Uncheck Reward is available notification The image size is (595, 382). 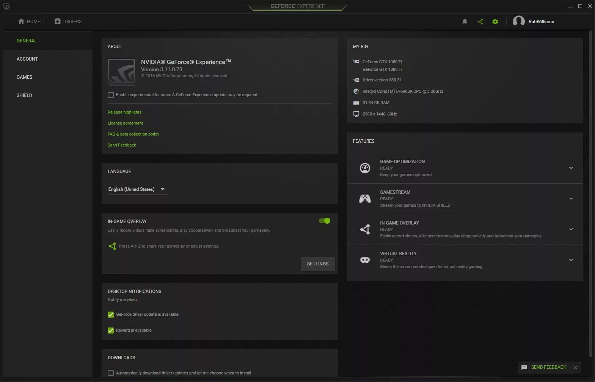coord(111,331)
